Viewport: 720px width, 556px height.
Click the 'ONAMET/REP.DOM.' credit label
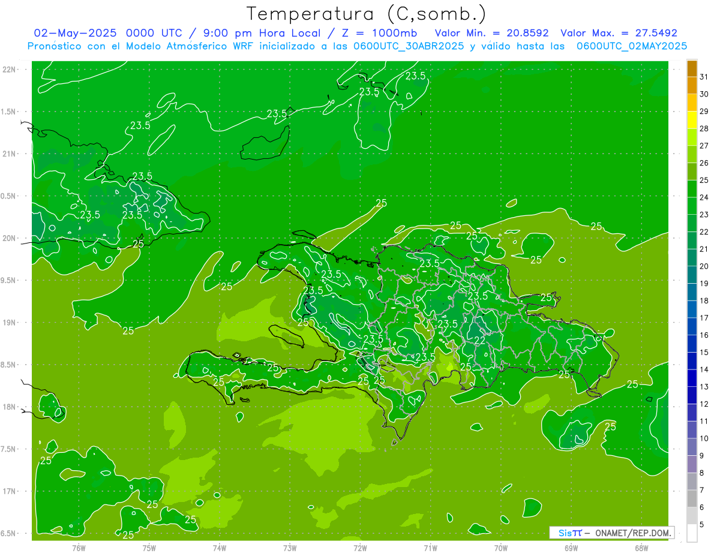(633, 533)
